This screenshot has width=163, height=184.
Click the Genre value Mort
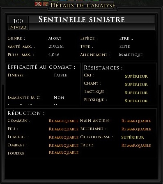point(55,38)
